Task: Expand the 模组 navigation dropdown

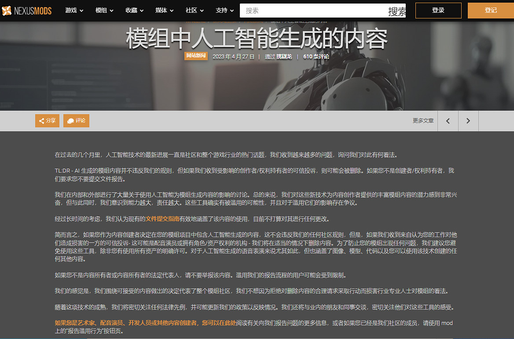Action: tap(104, 10)
